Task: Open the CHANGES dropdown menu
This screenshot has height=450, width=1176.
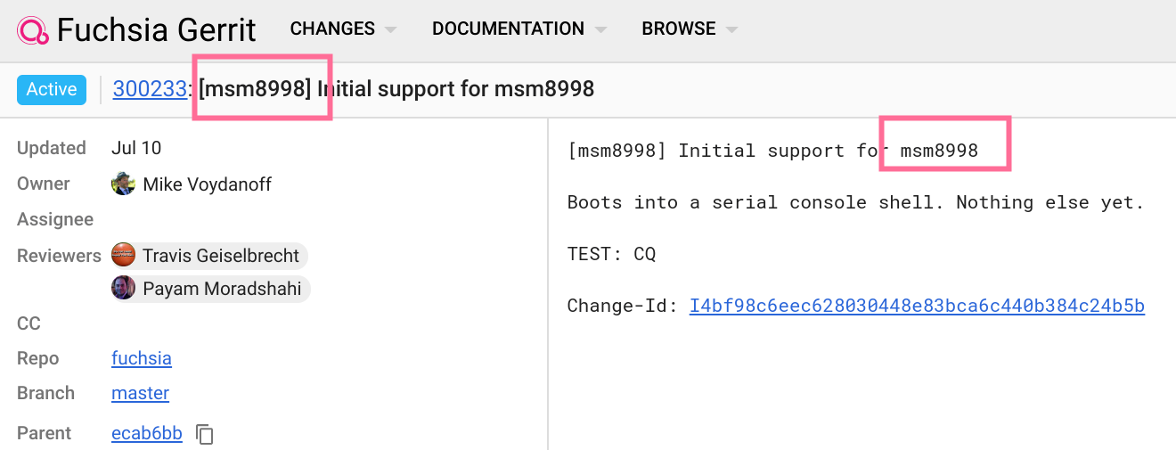Action: (343, 29)
